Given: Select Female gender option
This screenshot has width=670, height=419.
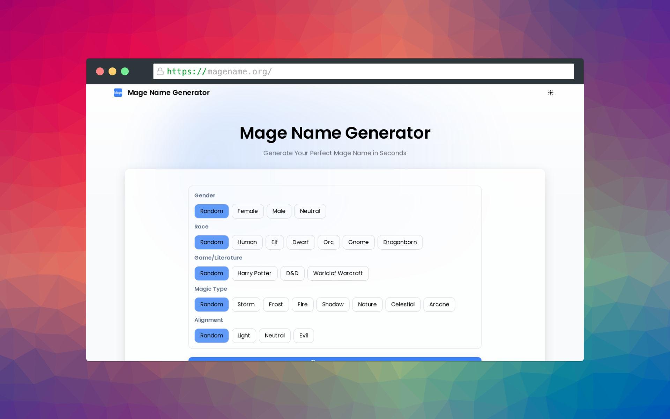Looking at the screenshot, I should [247, 211].
